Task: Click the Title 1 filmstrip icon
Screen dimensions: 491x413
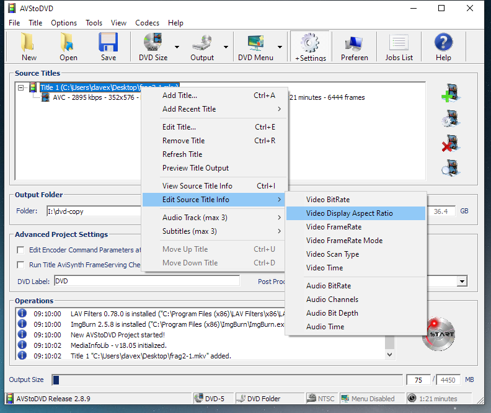Action: [x=33, y=87]
